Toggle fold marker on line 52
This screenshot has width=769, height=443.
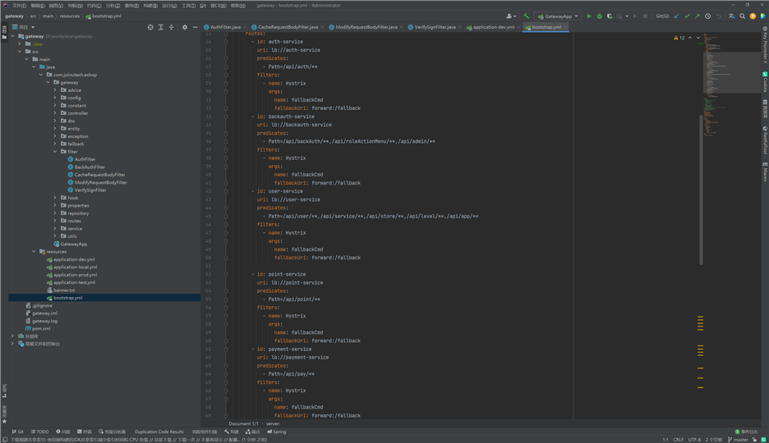(226, 274)
